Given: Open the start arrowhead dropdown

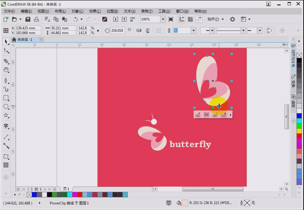Looking at the screenshot, I should click(x=212, y=30).
